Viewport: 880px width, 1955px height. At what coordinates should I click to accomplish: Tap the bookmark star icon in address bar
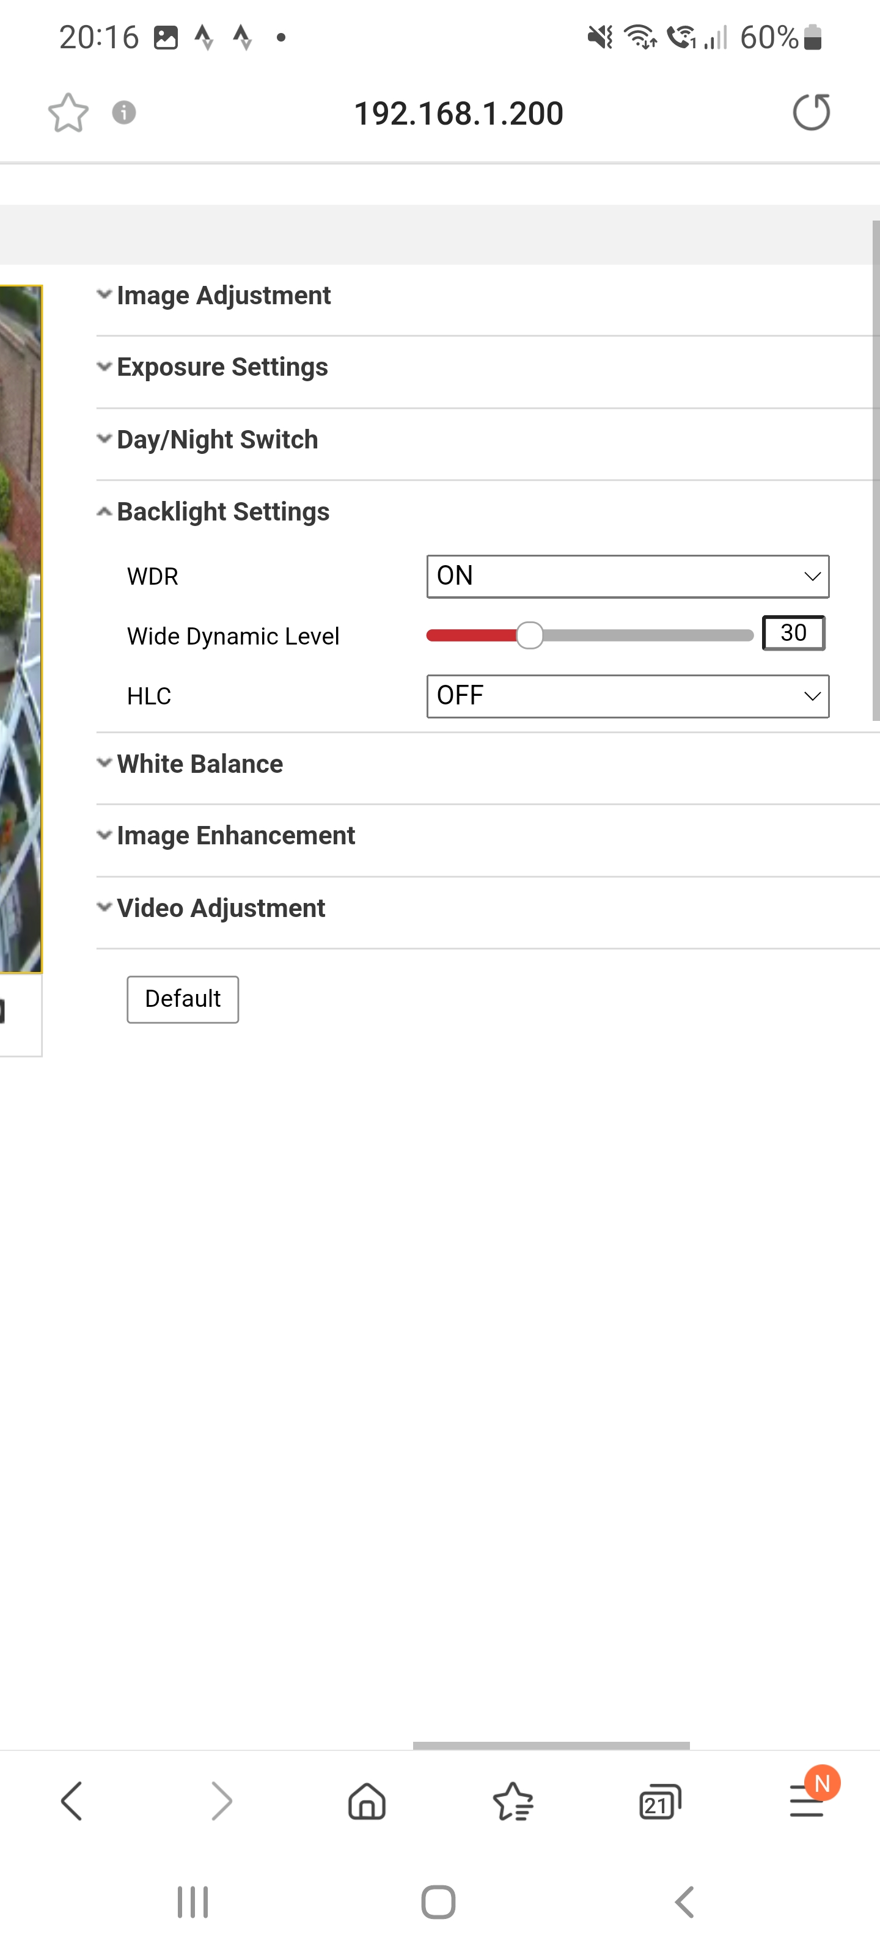[x=68, y=113]
